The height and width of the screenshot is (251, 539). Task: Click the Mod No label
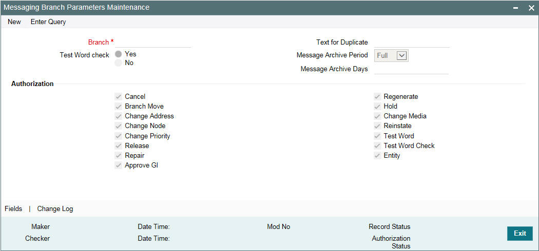278,226
